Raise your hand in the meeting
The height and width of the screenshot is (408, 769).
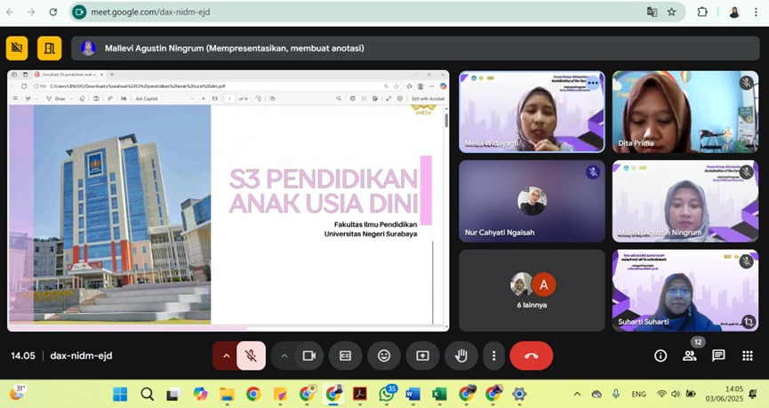461,356
